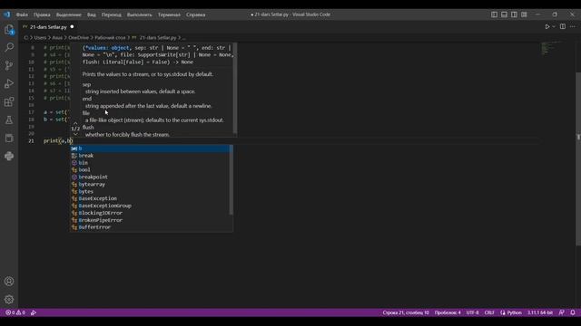Open the Переход menu
This screenshot has width=581, height=326.
point(112,14)
